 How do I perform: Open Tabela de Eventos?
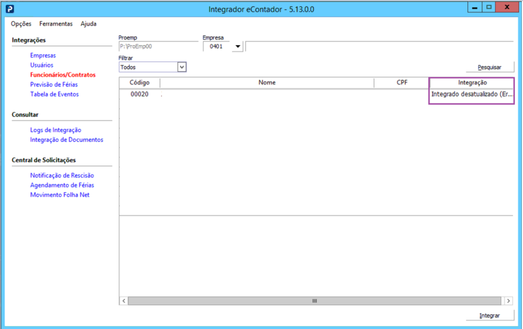[x=54, y=94]
